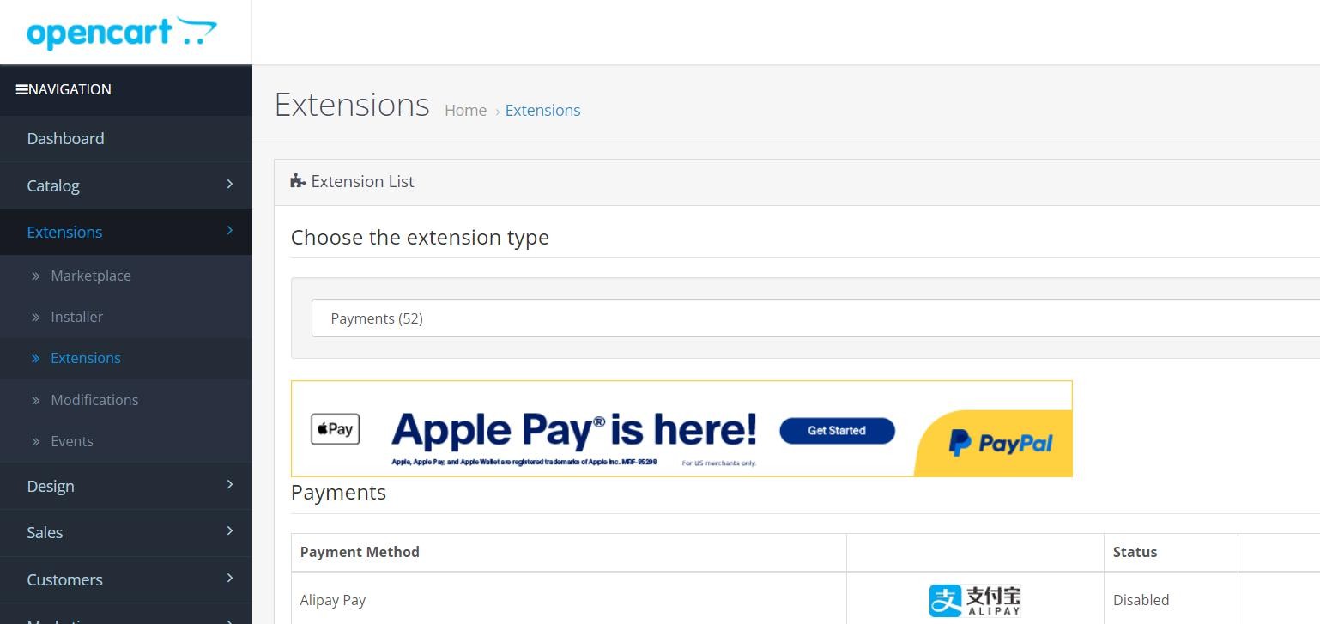Viewport: 1320px width, 624px height.
Task: Click the Extensions menu chevron arrow
Action: 229,231
